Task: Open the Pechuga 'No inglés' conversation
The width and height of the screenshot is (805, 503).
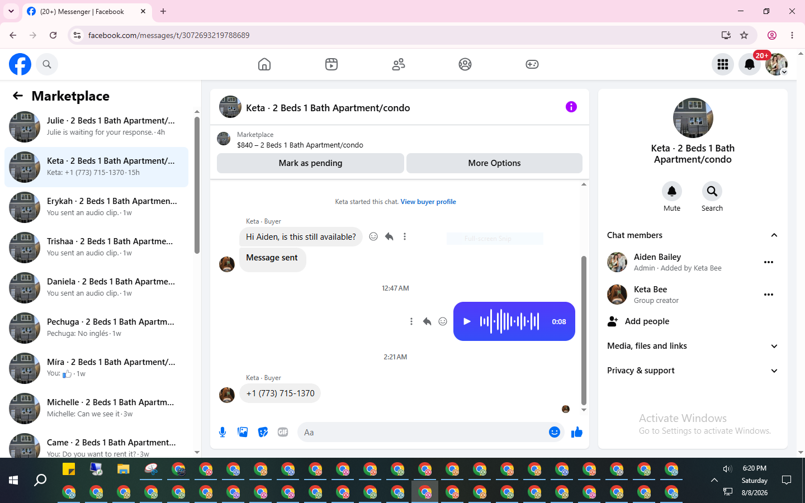Action: point(96,328)
